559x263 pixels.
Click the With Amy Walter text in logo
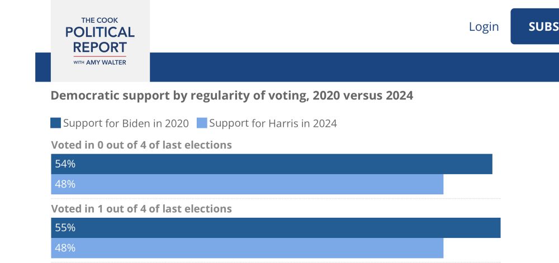click(100, 63)
